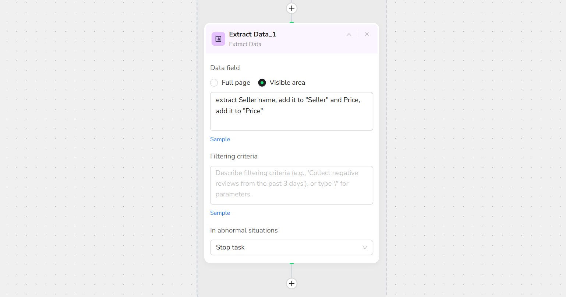566x297 pixels.
Task: Click the green connector at the card bottom
Action: tap(291, 263)
